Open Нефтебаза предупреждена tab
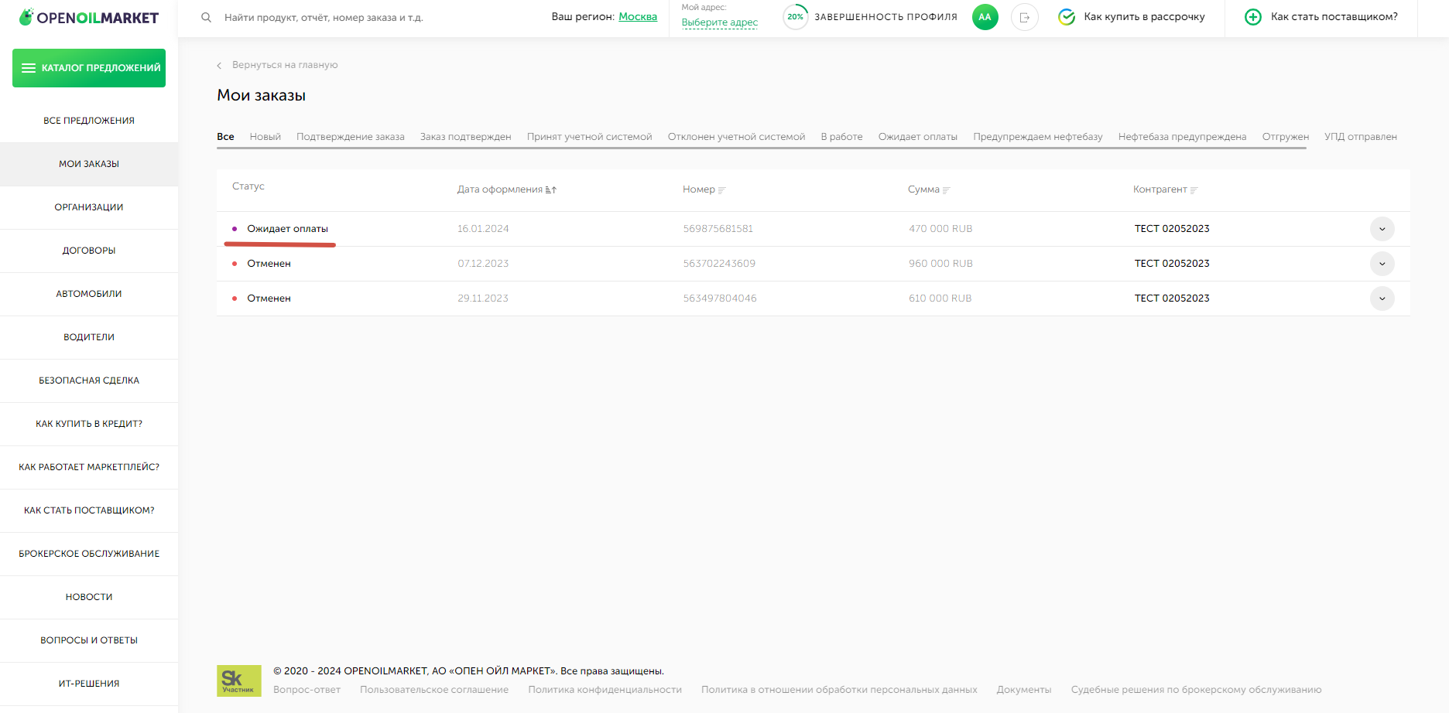 click(1182, 137)
